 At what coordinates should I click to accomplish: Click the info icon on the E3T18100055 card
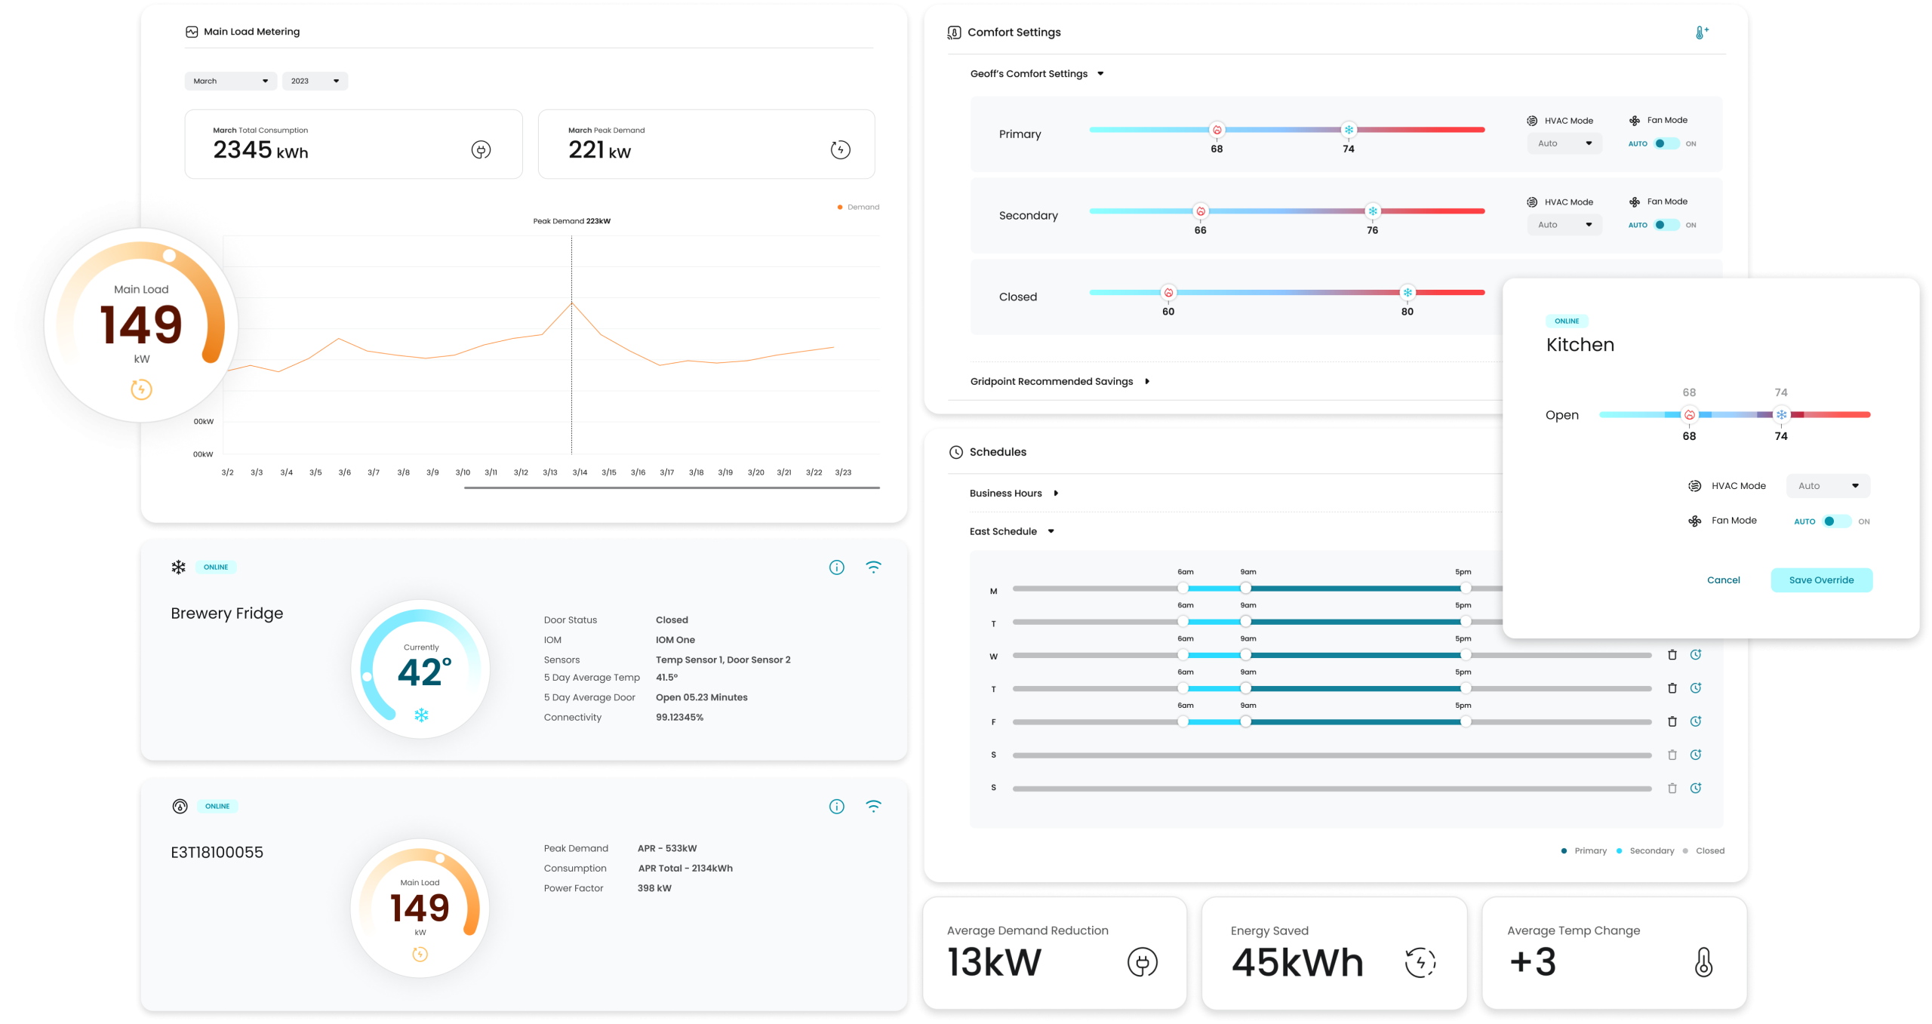[x=836, y=806]
